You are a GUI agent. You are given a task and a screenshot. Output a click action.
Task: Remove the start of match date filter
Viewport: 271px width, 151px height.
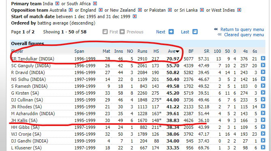[x=134, y=17]
